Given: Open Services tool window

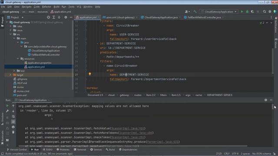Looking at the screenshot, I should [96, 149].
